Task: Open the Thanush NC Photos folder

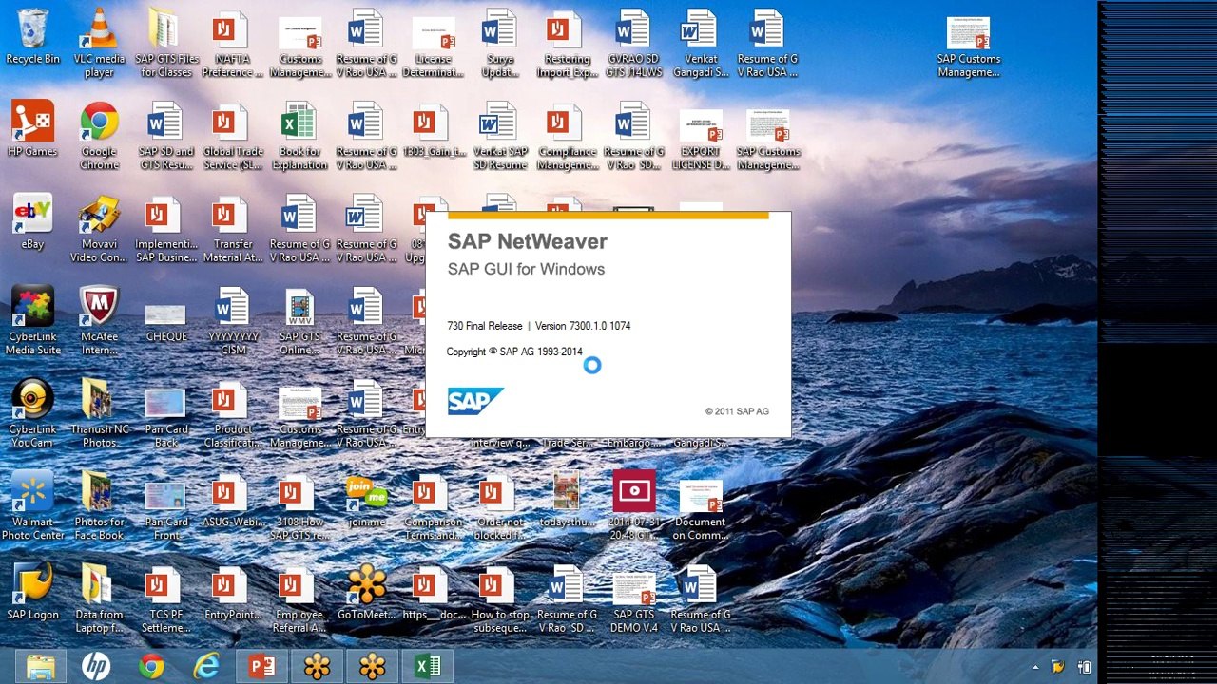Action: 99,414
